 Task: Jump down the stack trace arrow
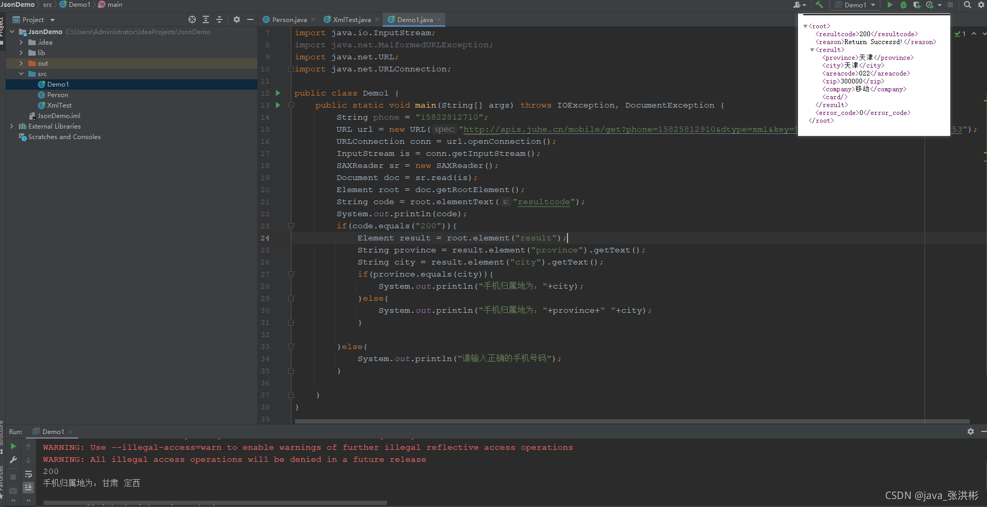(x=28, y=460)
